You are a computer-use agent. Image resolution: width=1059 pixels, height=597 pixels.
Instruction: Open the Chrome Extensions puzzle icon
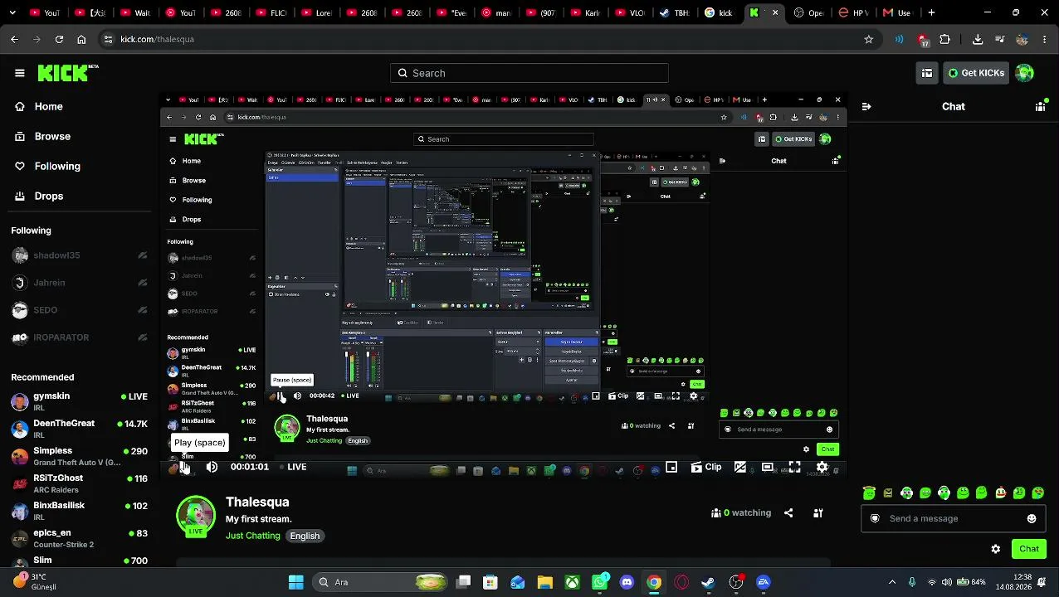pos(945,39)
